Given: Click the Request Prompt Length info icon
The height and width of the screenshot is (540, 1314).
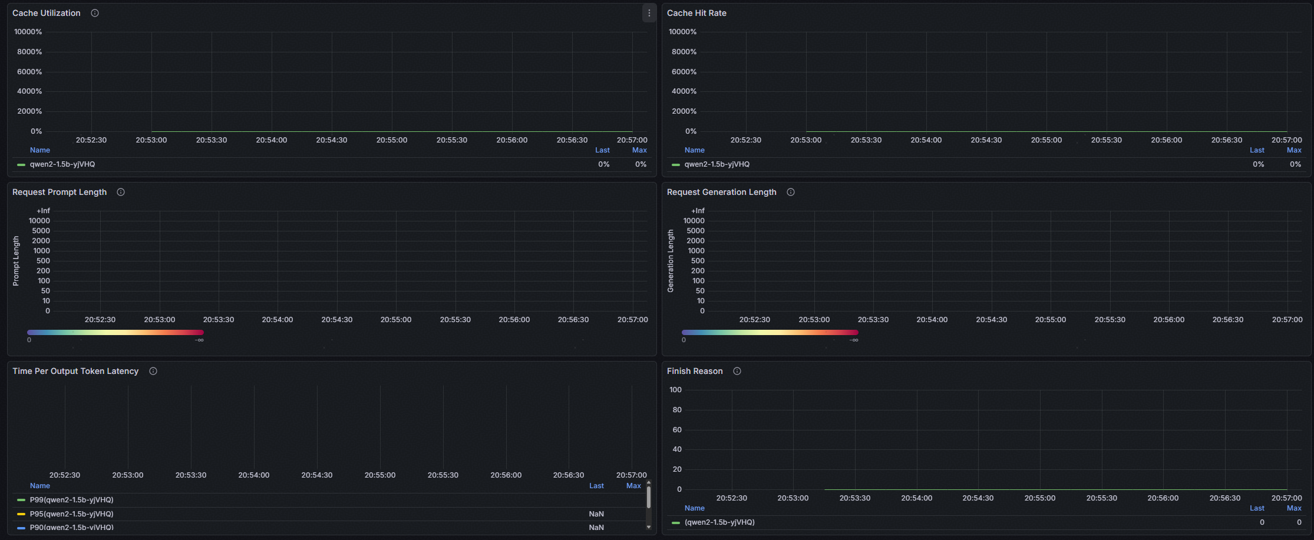Looking at the screenshot, I should pyautogui.click(x=121, y=192).
